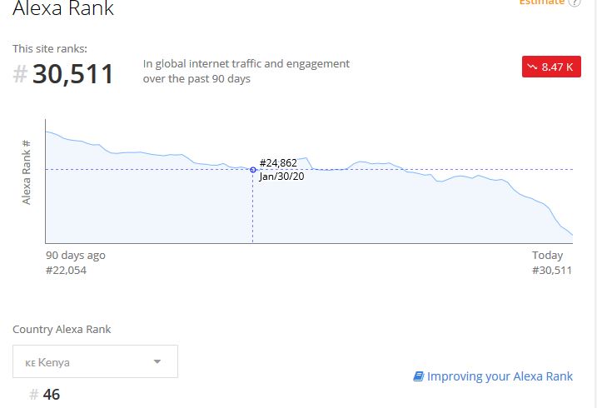Click the Kenya country rank number 46
Image resolution: width=597 pixels, height=408 pixels.
[x=52, y=395]
